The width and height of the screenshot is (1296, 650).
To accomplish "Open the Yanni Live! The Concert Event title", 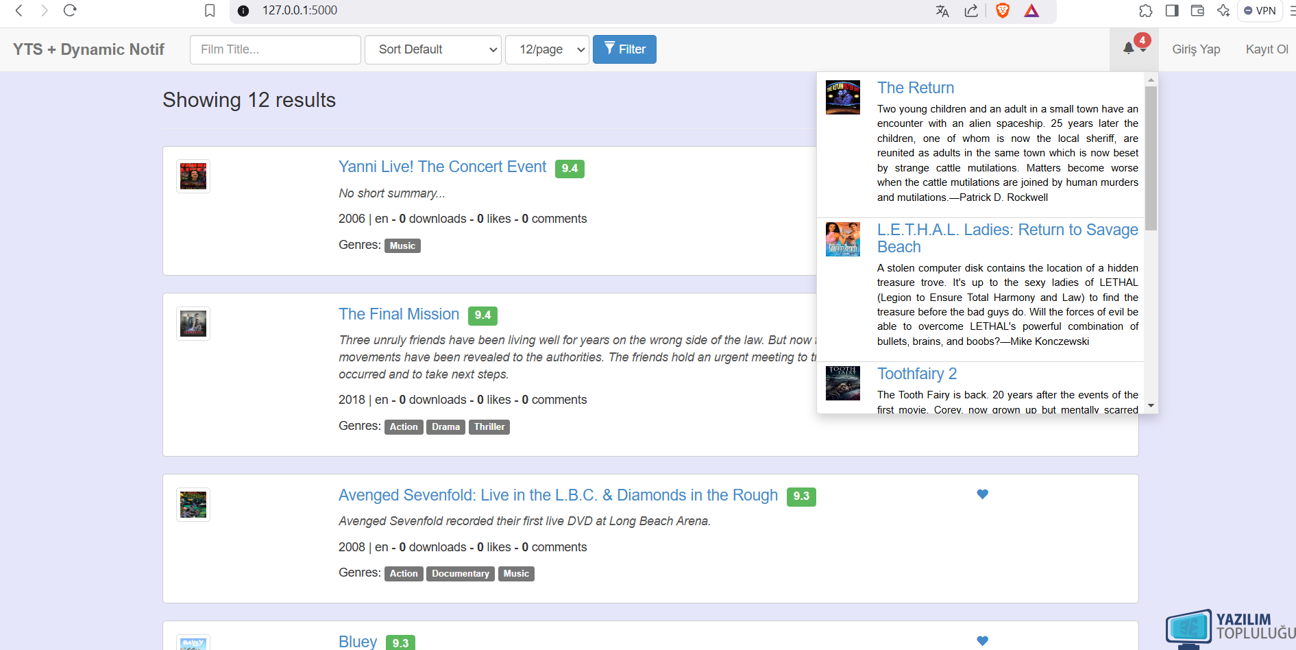I will coord(442,167).
